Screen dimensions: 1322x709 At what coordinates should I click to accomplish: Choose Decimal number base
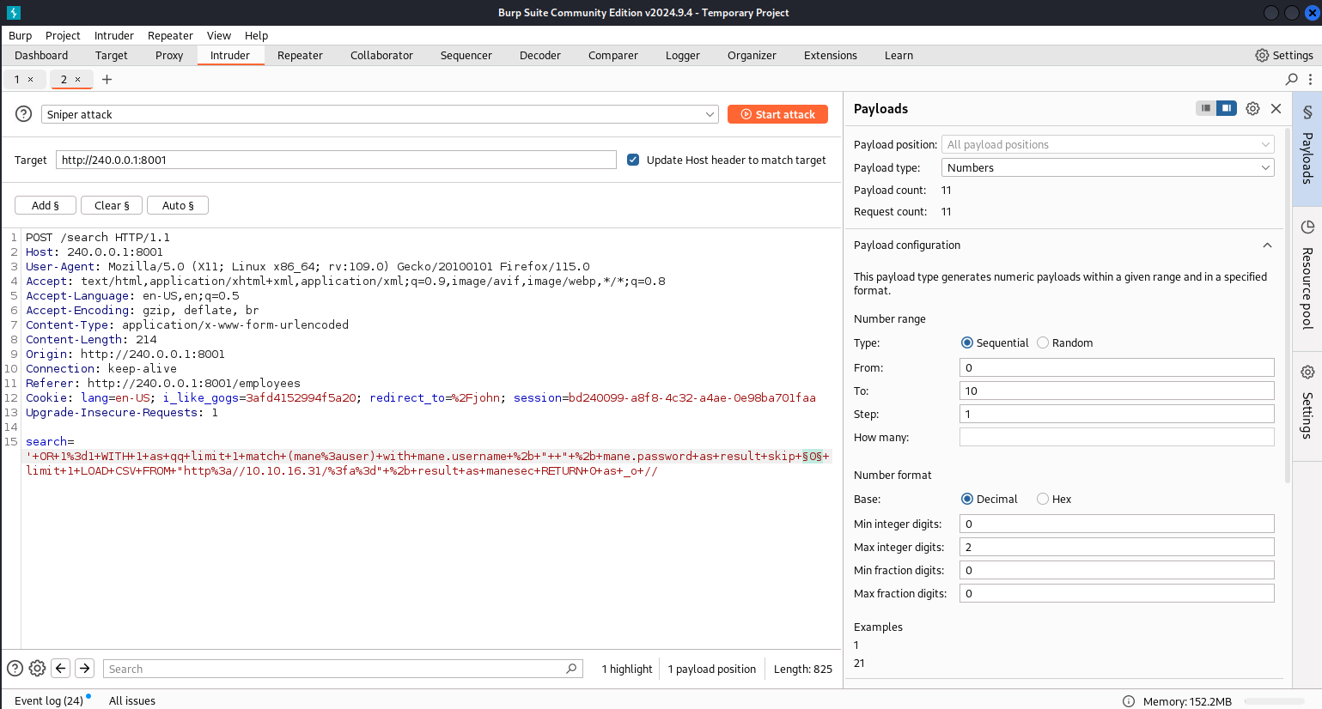(967, 499)
